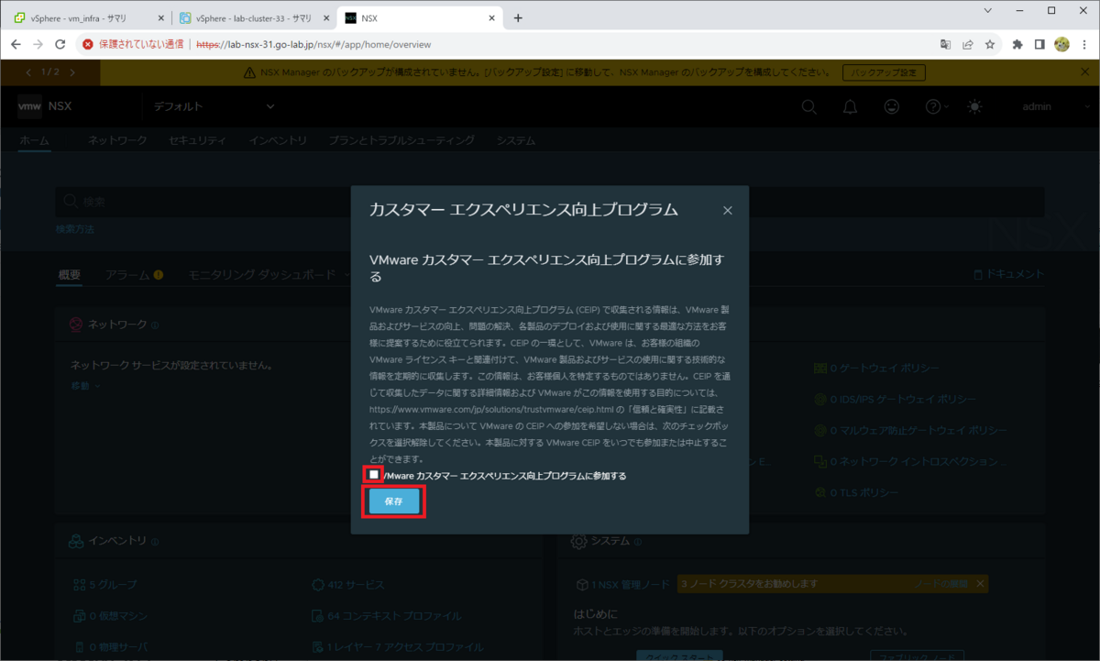Open the tab search chevron
Image resolution: width=1100 pixels, height=661 pixels.
(987, 10)
